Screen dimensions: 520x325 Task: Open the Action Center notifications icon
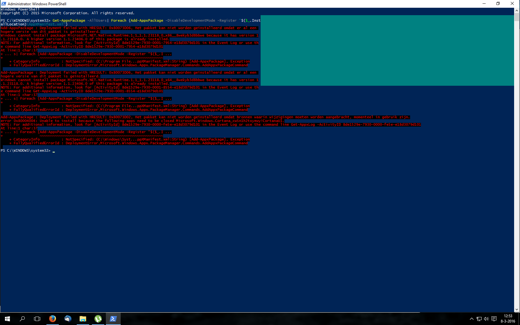point(494,319)
